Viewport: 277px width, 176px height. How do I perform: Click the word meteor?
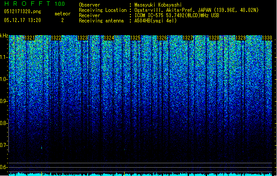[x=63, y=14]
